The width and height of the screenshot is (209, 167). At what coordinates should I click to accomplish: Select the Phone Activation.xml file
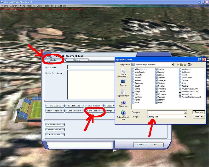tap(188, 92)
